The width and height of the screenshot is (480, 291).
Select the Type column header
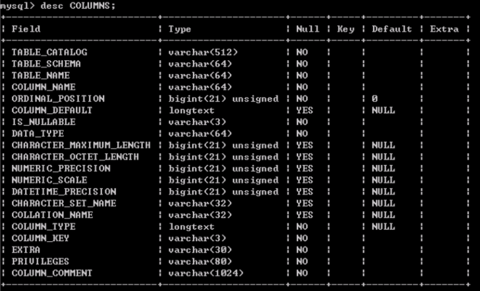(x=179, y=29)
